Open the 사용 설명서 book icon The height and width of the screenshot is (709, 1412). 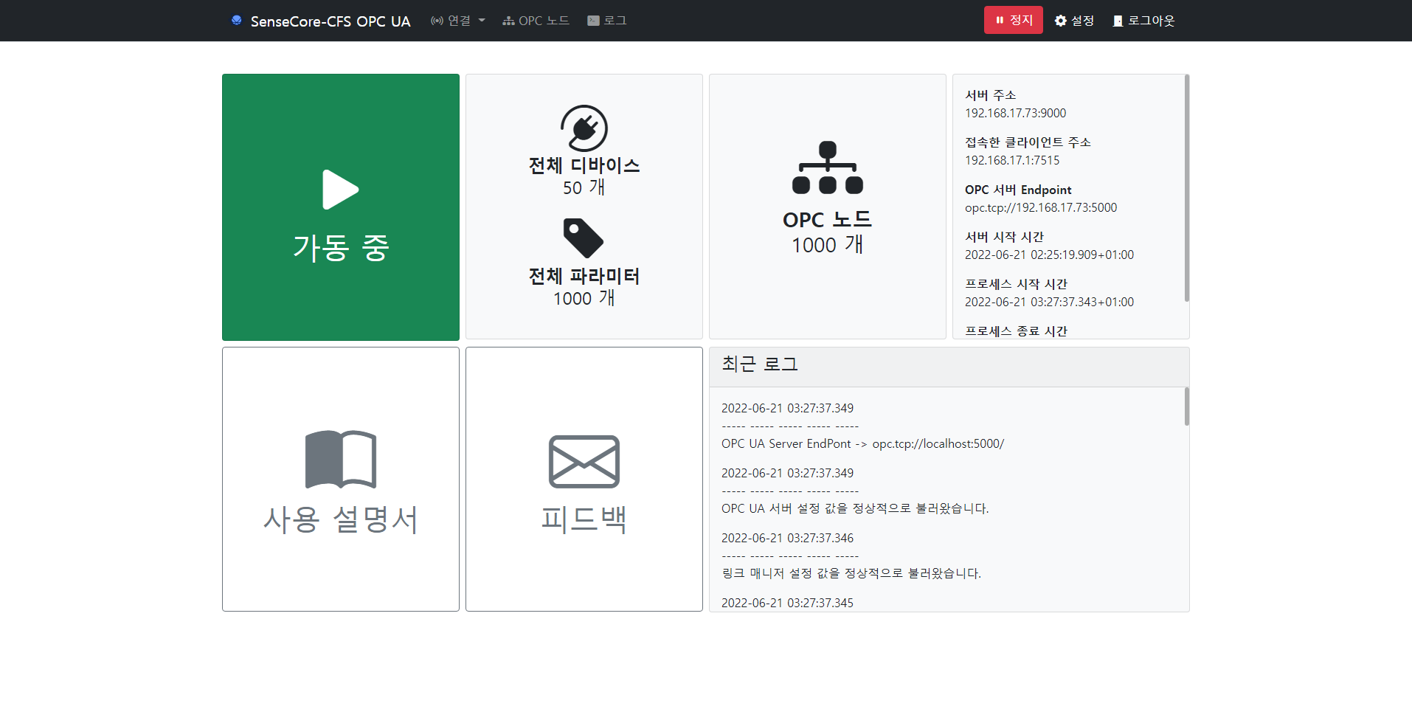(x=340, y=459)
